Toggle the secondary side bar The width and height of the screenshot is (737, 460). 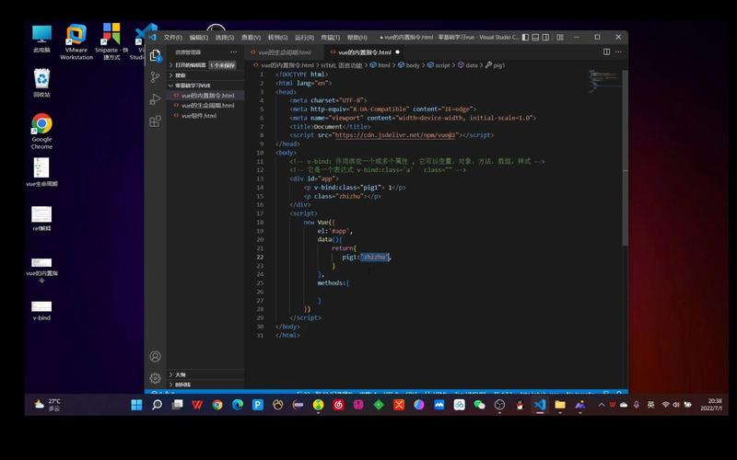(x=545, y=37)
